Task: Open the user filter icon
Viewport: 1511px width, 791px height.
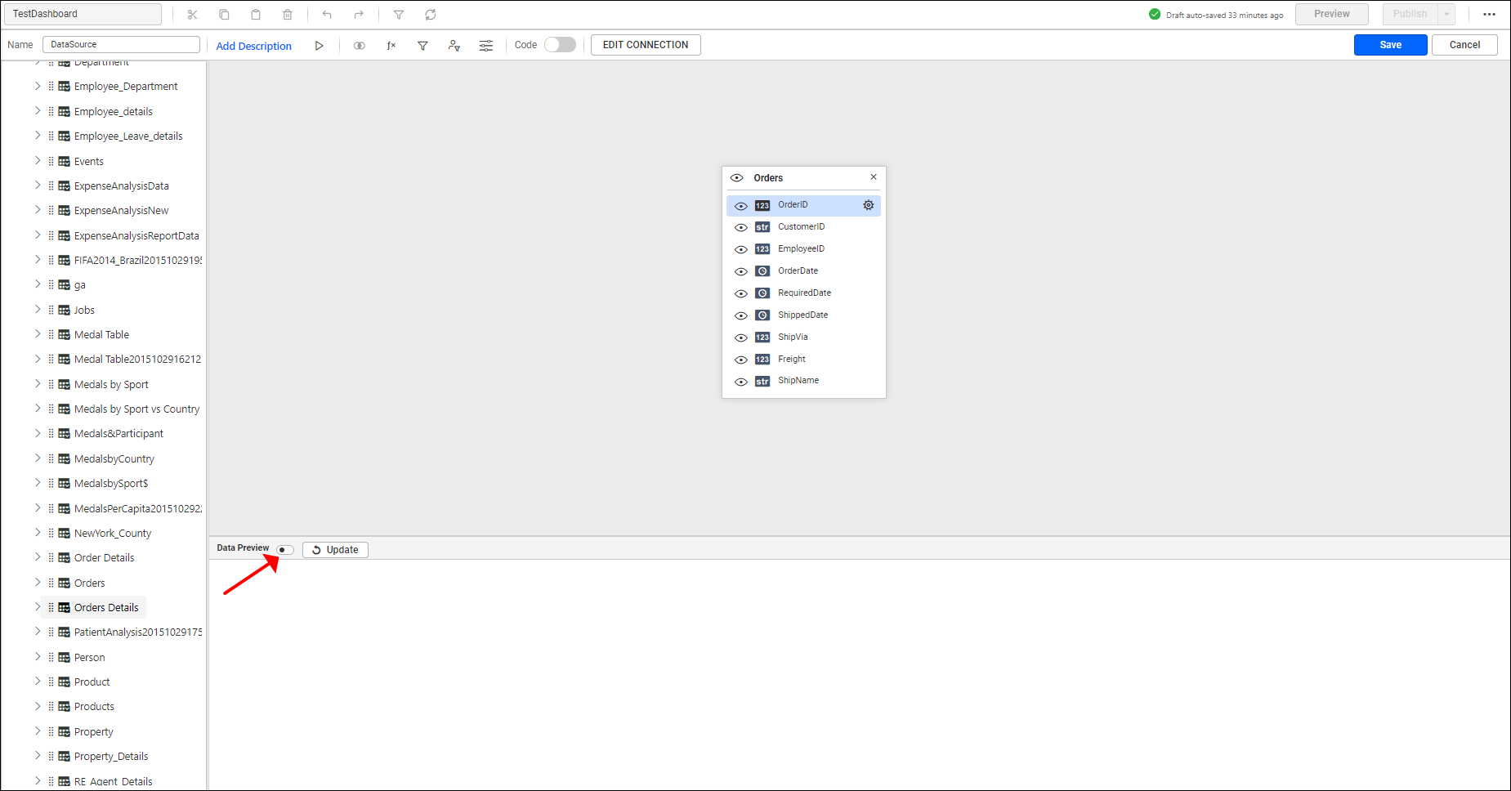Action: 454,46
